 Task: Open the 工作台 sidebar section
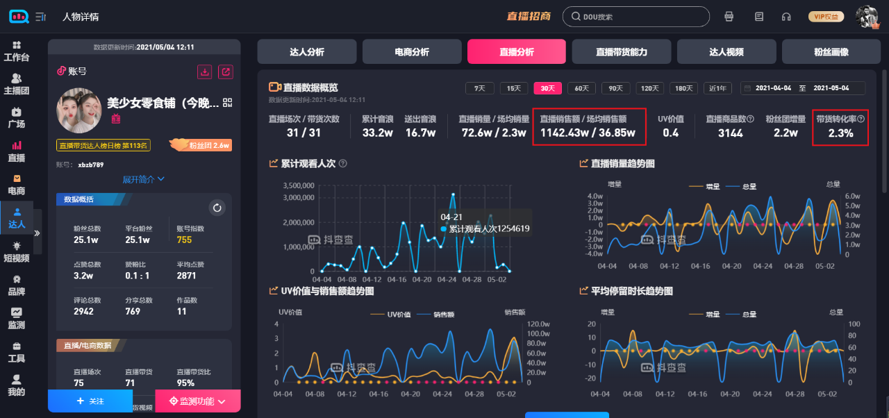(x=17, y=50)
